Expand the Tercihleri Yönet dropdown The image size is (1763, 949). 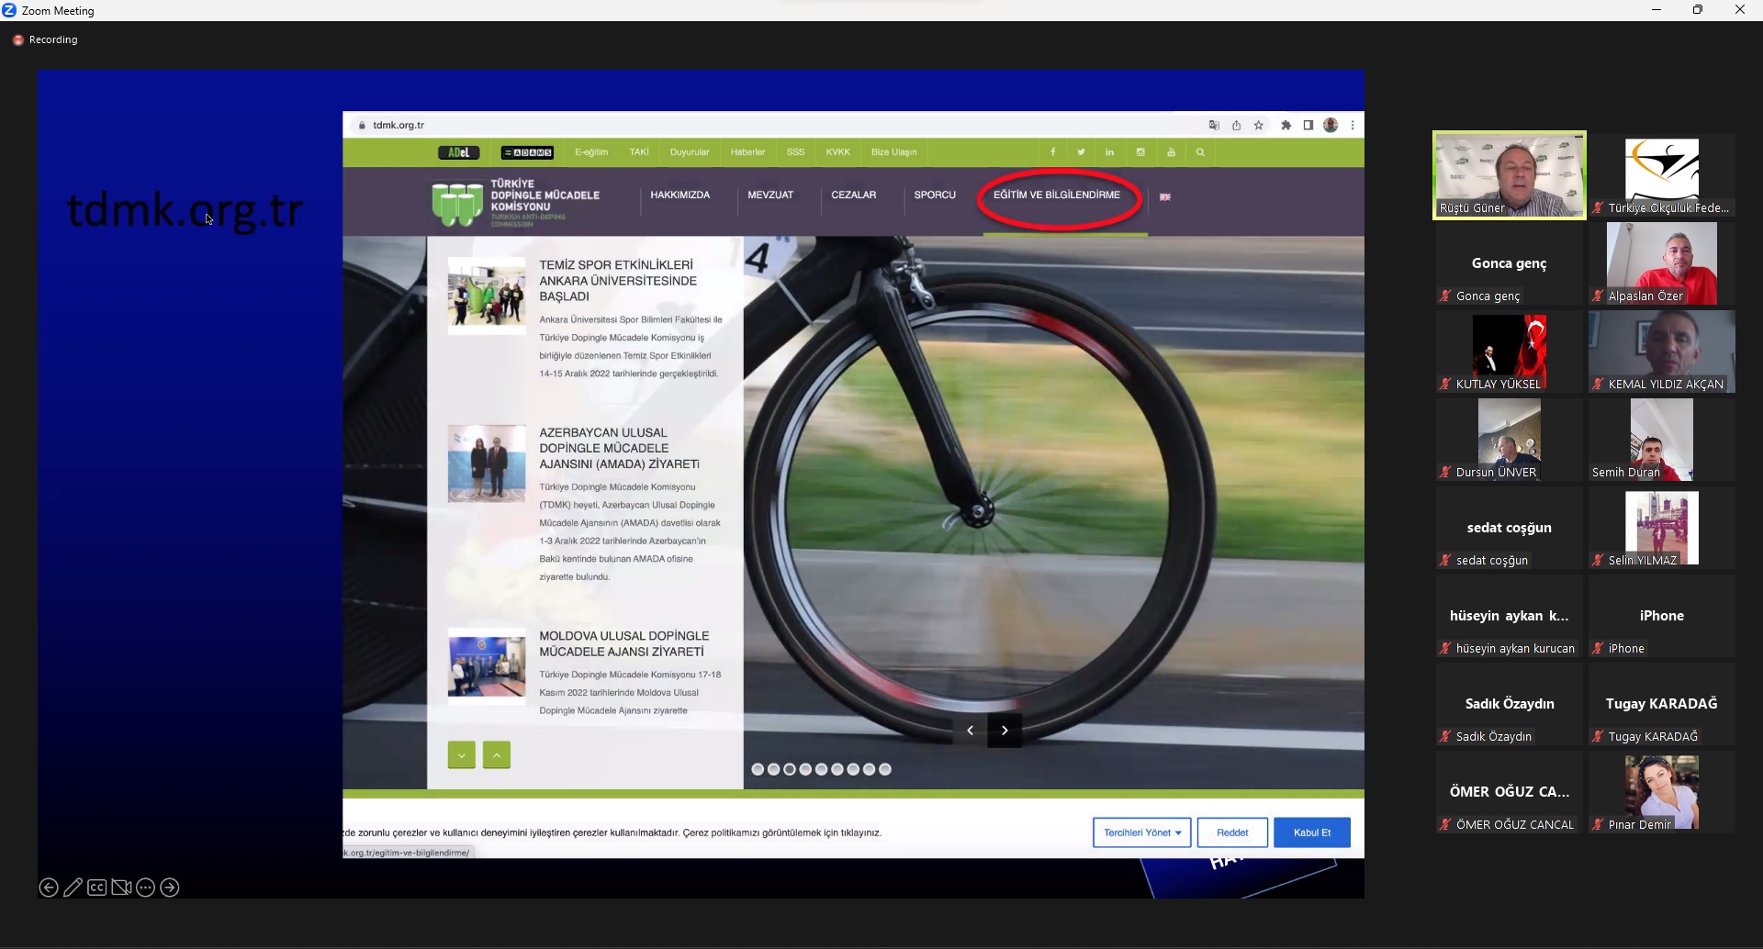[1142, 832]
